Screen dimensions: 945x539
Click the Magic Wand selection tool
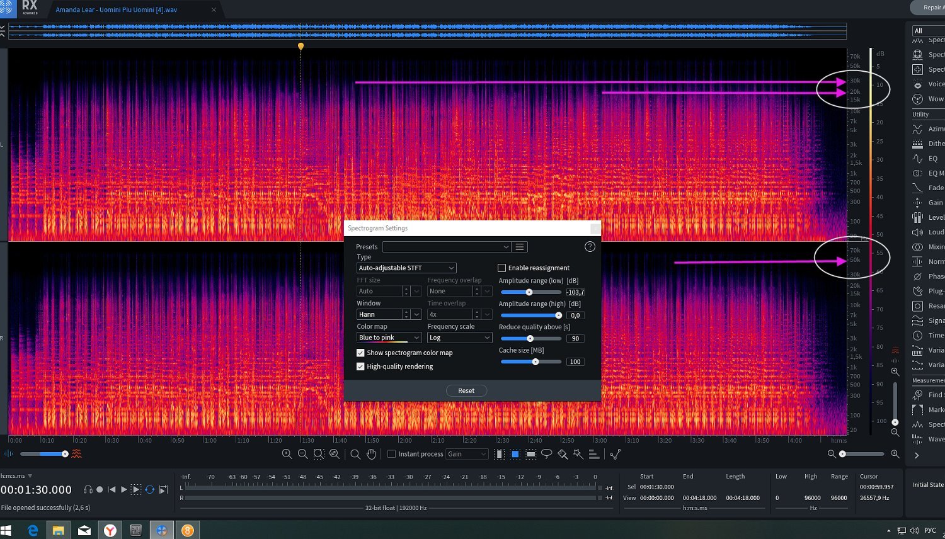[x=578, y=454]
